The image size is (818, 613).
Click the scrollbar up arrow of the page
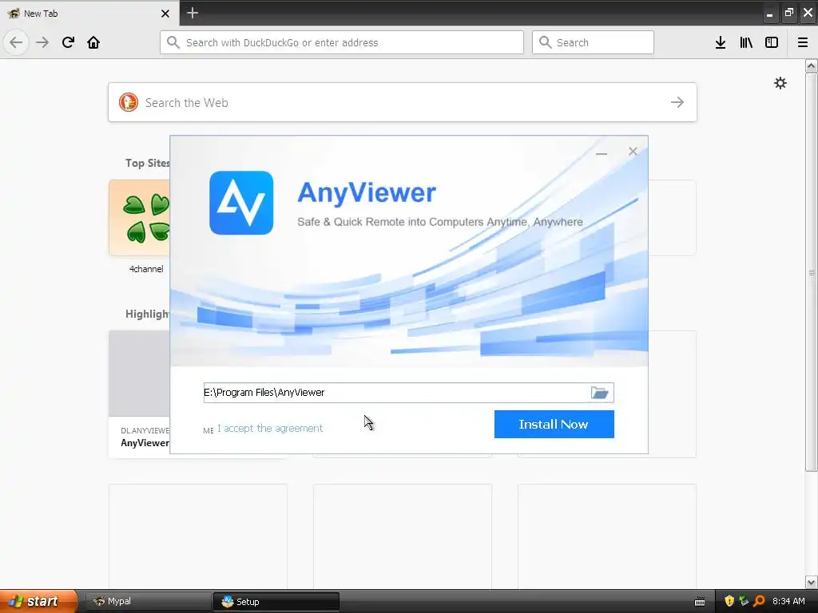coord(812,65)
